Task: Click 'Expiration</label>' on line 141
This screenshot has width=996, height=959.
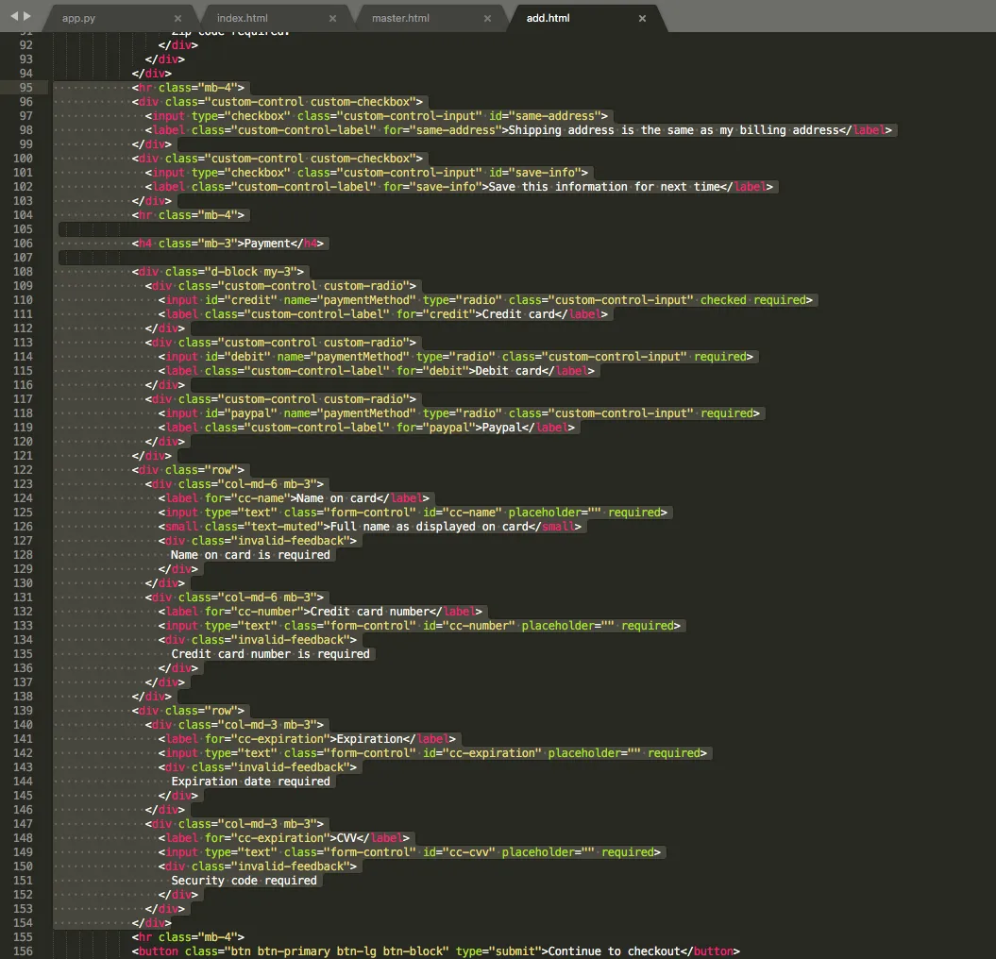Action: 396,739
